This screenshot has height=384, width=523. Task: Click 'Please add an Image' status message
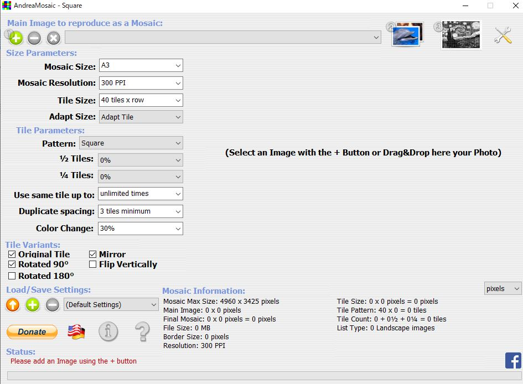(x=74, y=361)
